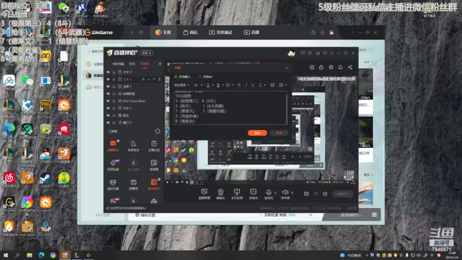Screen dimensions: 462x260
Task: Click the plus icon to add a source
Action: point(160,64)
